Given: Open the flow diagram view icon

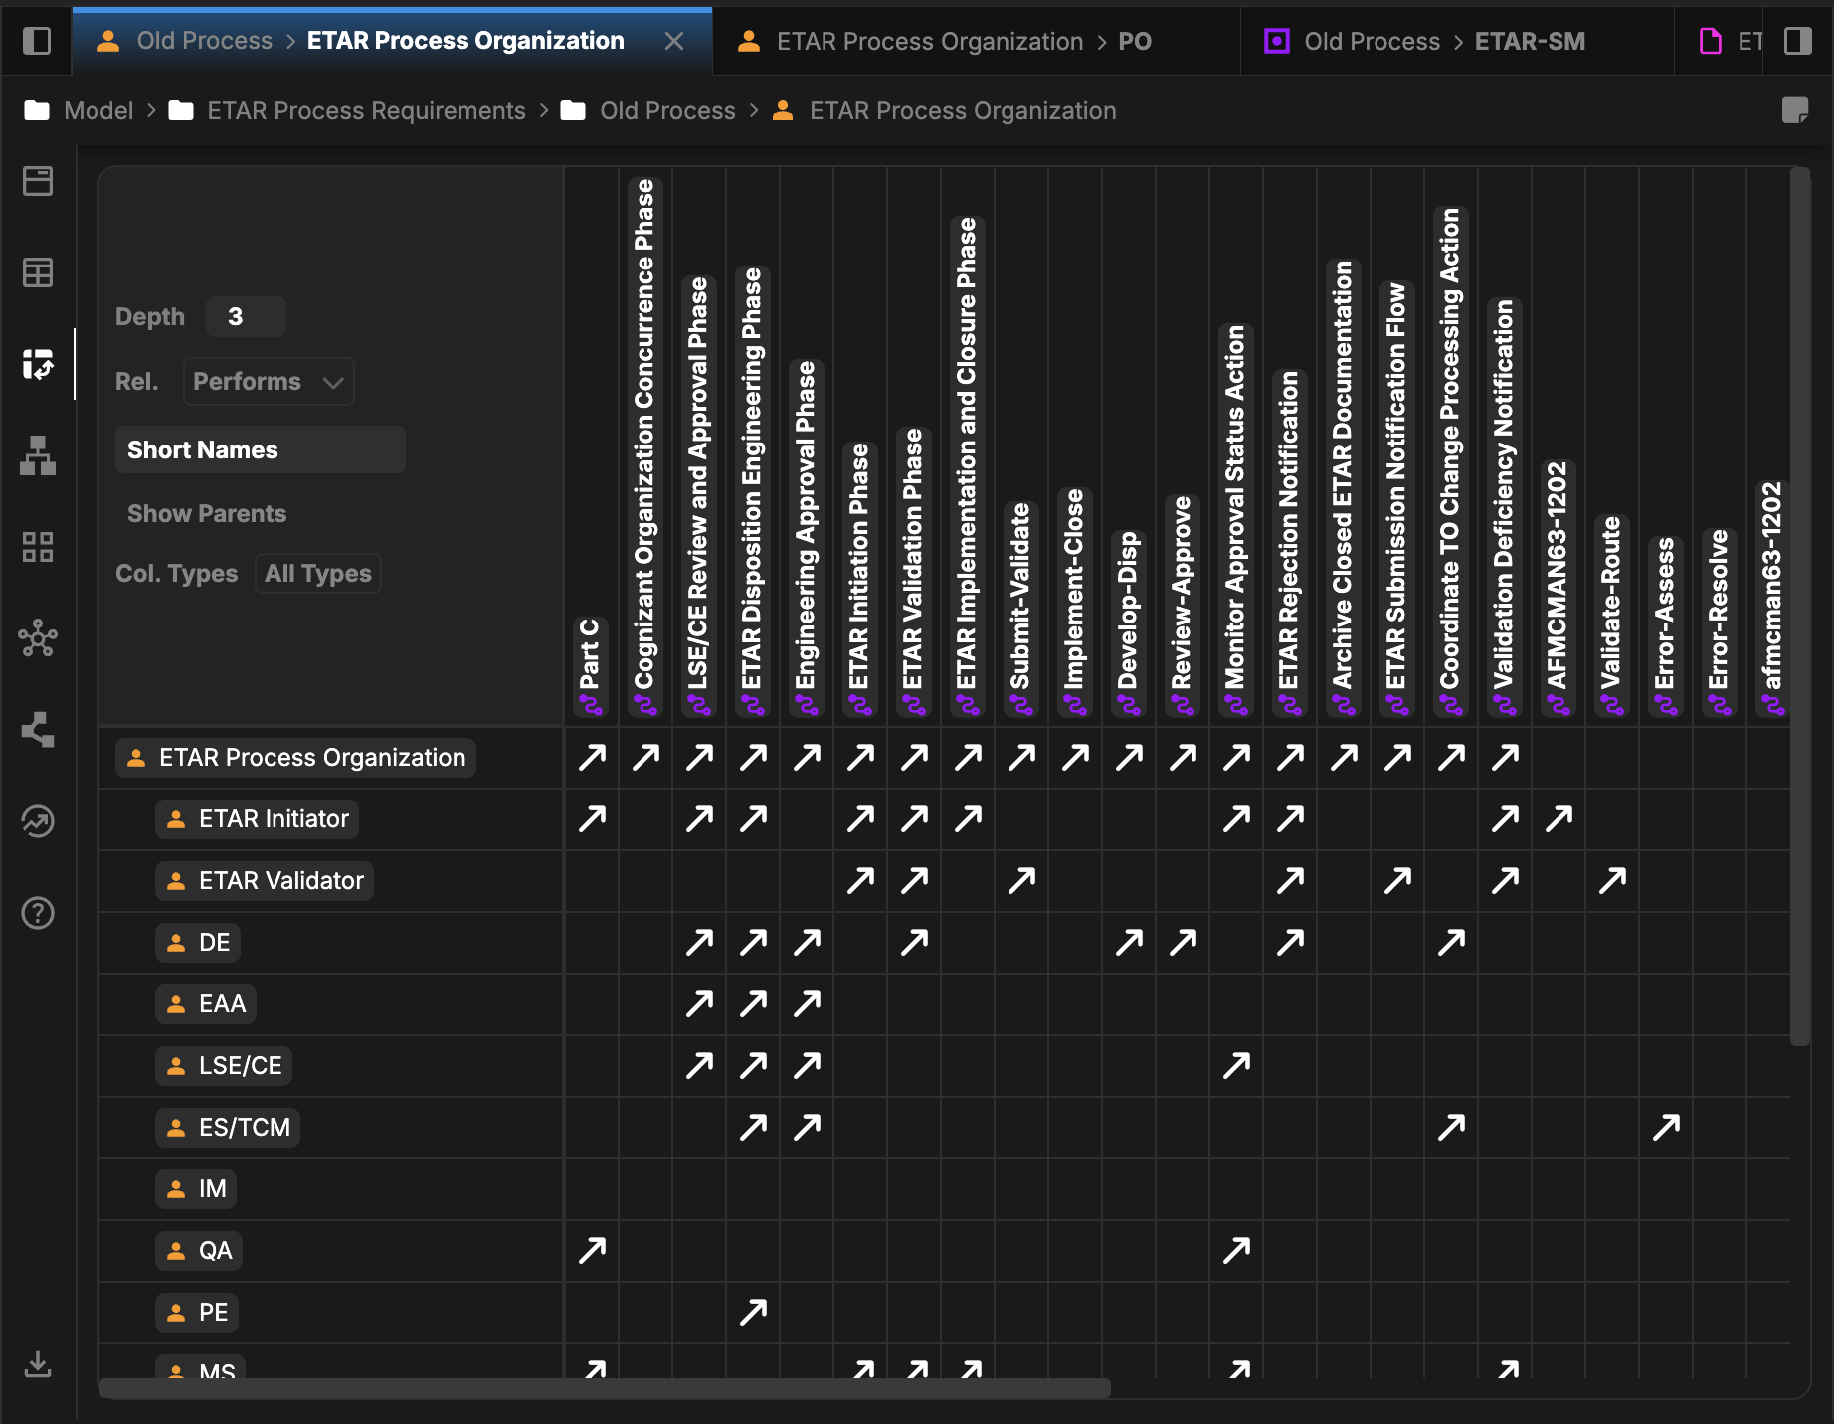Looking at the screenshot, I should point(38,730).
